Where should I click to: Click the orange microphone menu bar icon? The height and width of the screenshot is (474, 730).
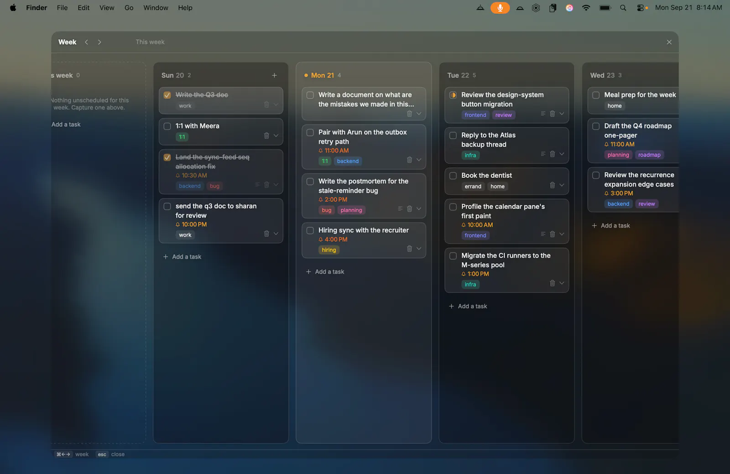500,8
